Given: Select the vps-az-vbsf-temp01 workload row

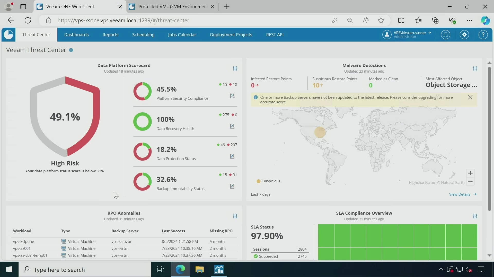Looking at the screenshot, I should point(124,255).
